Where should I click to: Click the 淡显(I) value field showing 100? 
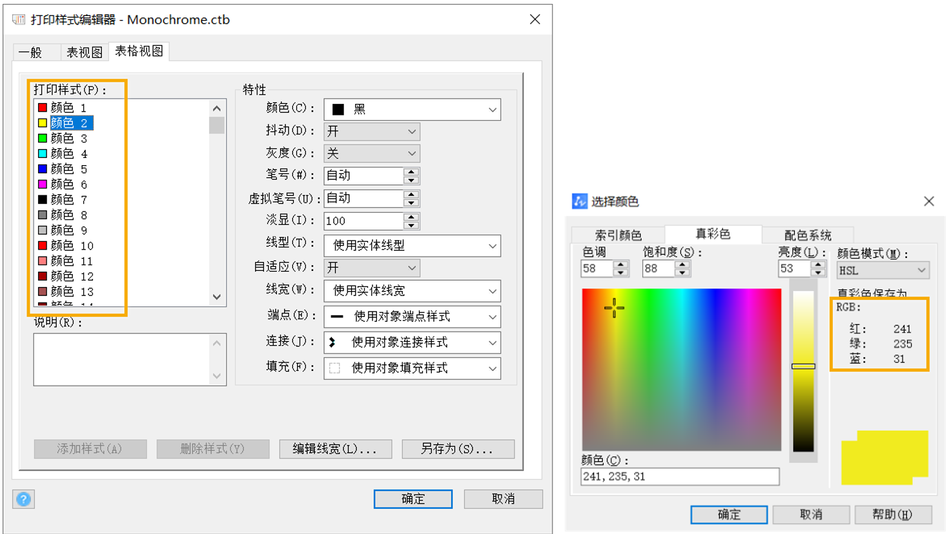(363, 221)
